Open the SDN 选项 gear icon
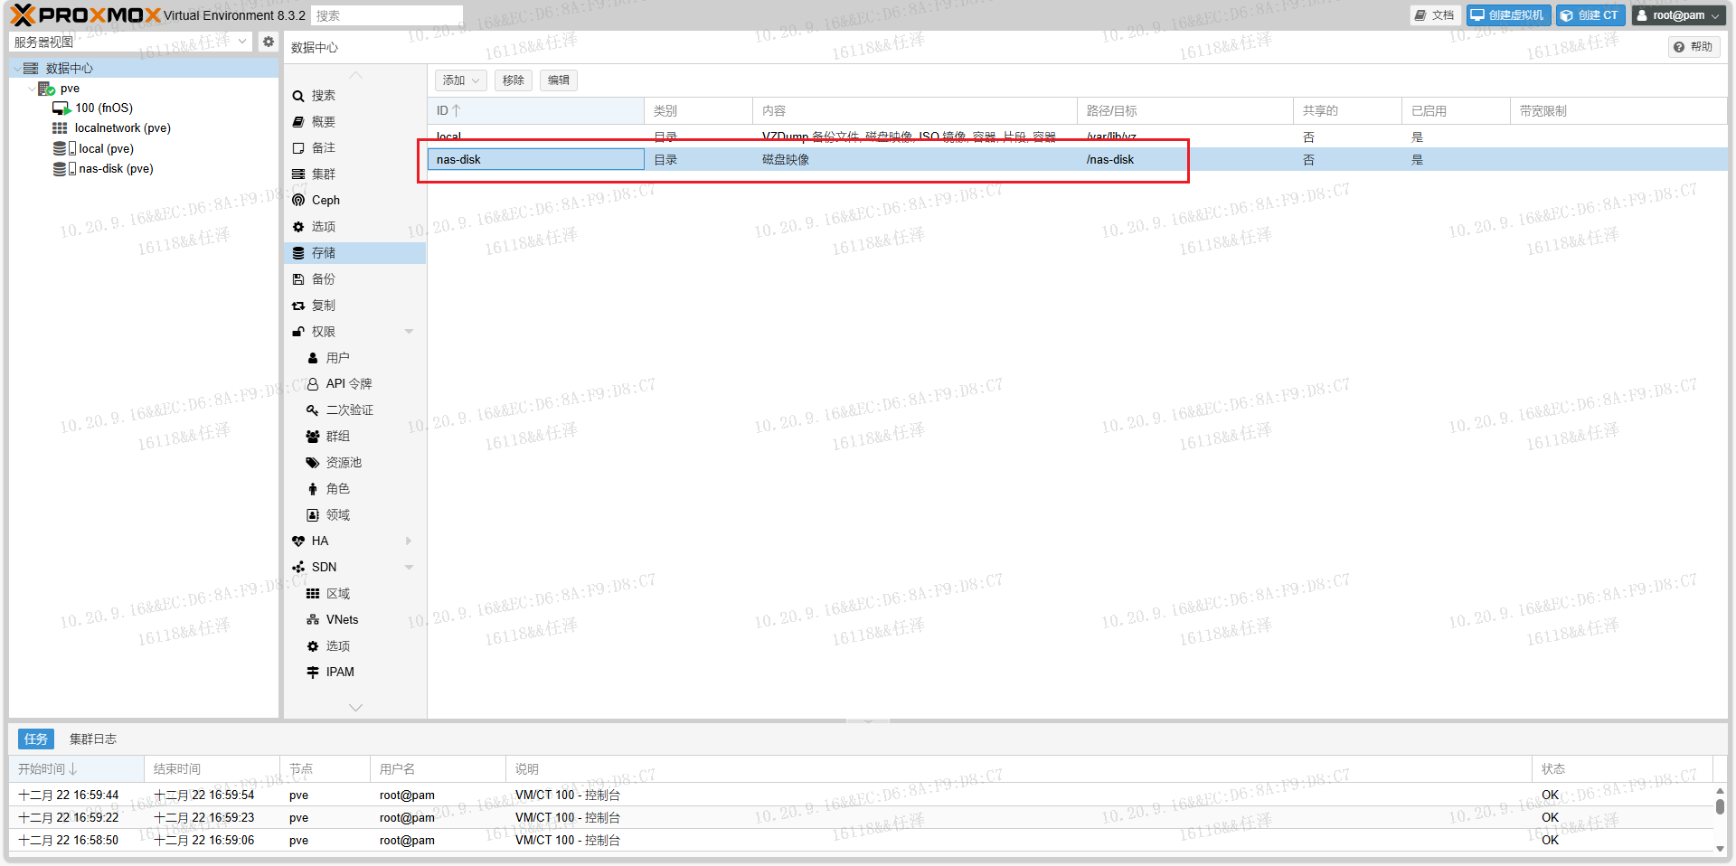Screen dimensions: 1736x866 (313, 646)
